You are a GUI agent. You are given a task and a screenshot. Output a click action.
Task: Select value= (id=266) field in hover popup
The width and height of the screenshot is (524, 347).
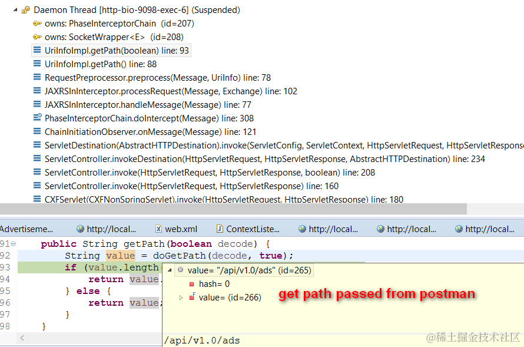(x=230, y=297)
